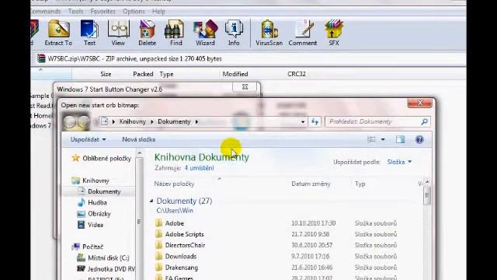The width and height of the screenshot is (497, 280).
Task: Select Počítač in navigation pane
Action: [88, 247]
